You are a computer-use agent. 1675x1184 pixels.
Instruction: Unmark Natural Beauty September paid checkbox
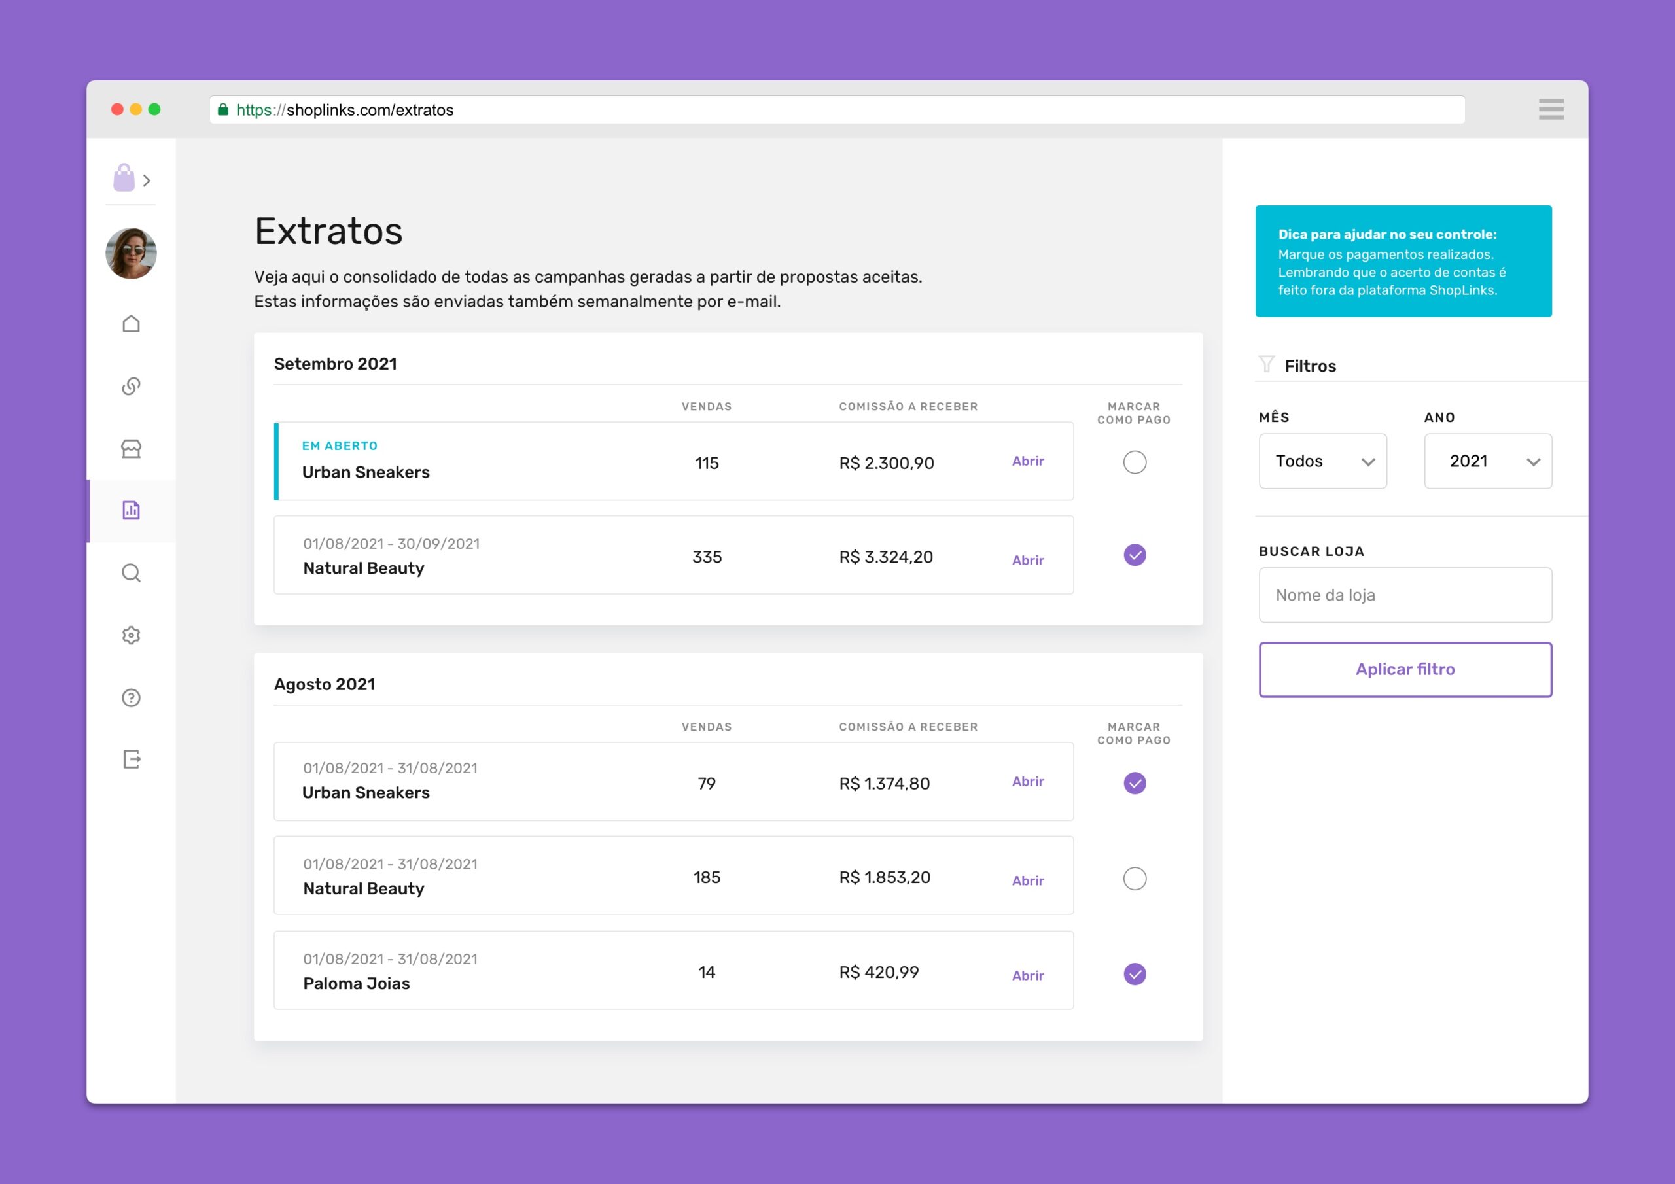[x=1135, y=555]
